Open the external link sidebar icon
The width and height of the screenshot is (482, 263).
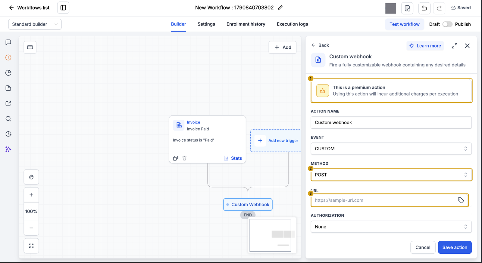pos(8,103)
